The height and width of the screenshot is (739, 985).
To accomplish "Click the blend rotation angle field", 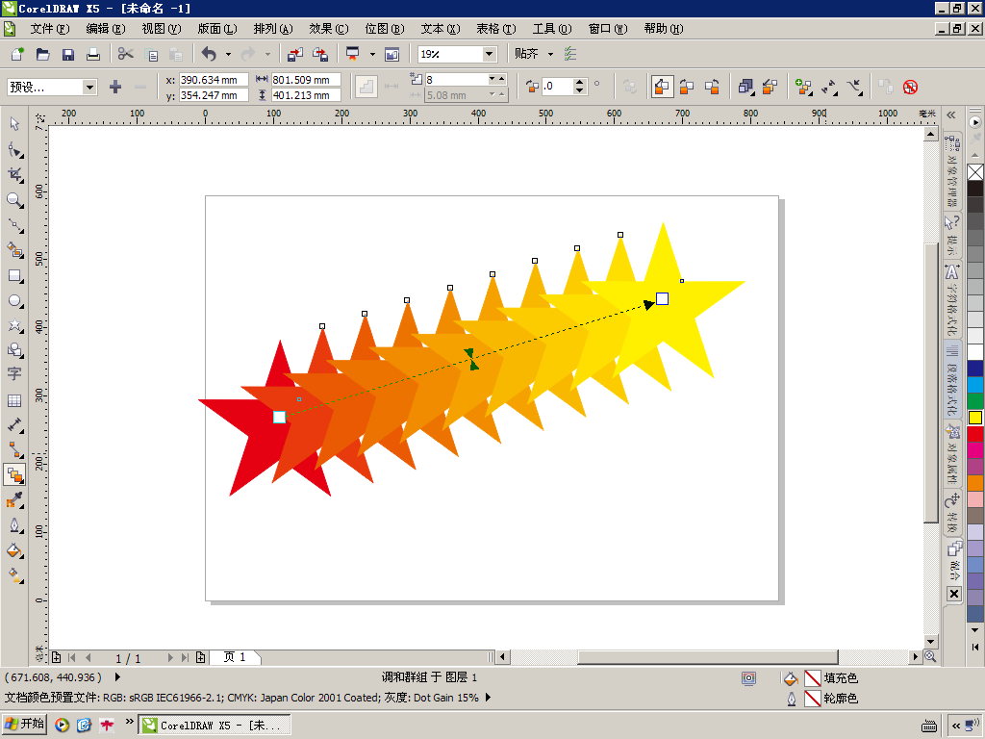I will click(558, 87).
